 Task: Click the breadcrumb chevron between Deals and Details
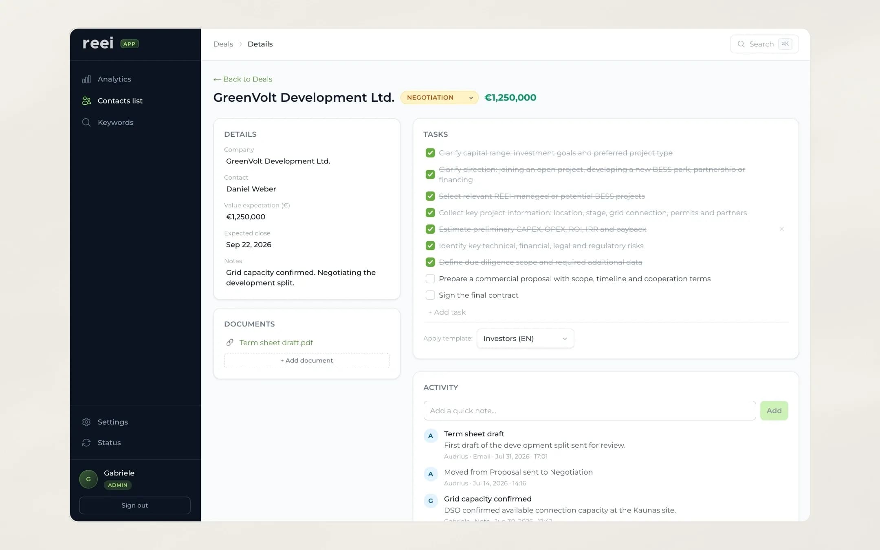click(240, 44)
